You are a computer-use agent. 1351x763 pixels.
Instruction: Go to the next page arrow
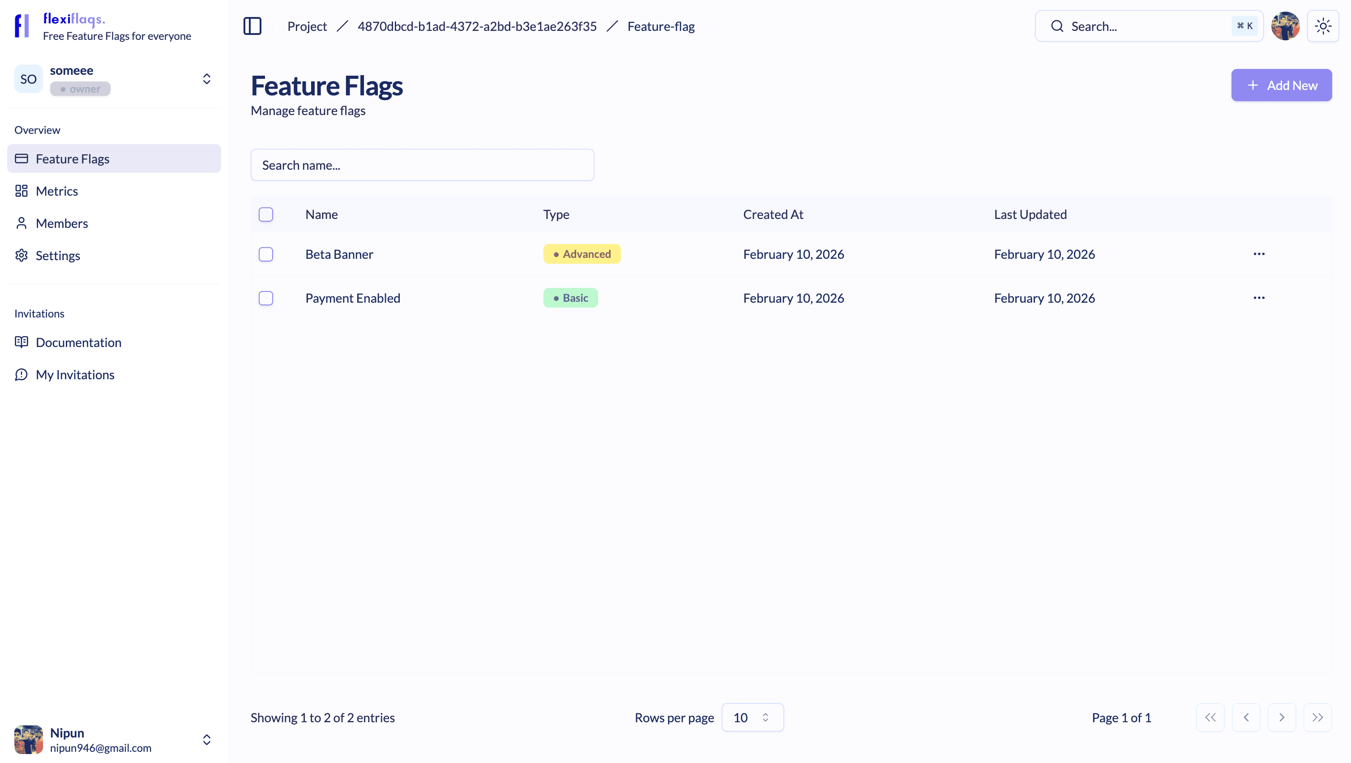1281,717
